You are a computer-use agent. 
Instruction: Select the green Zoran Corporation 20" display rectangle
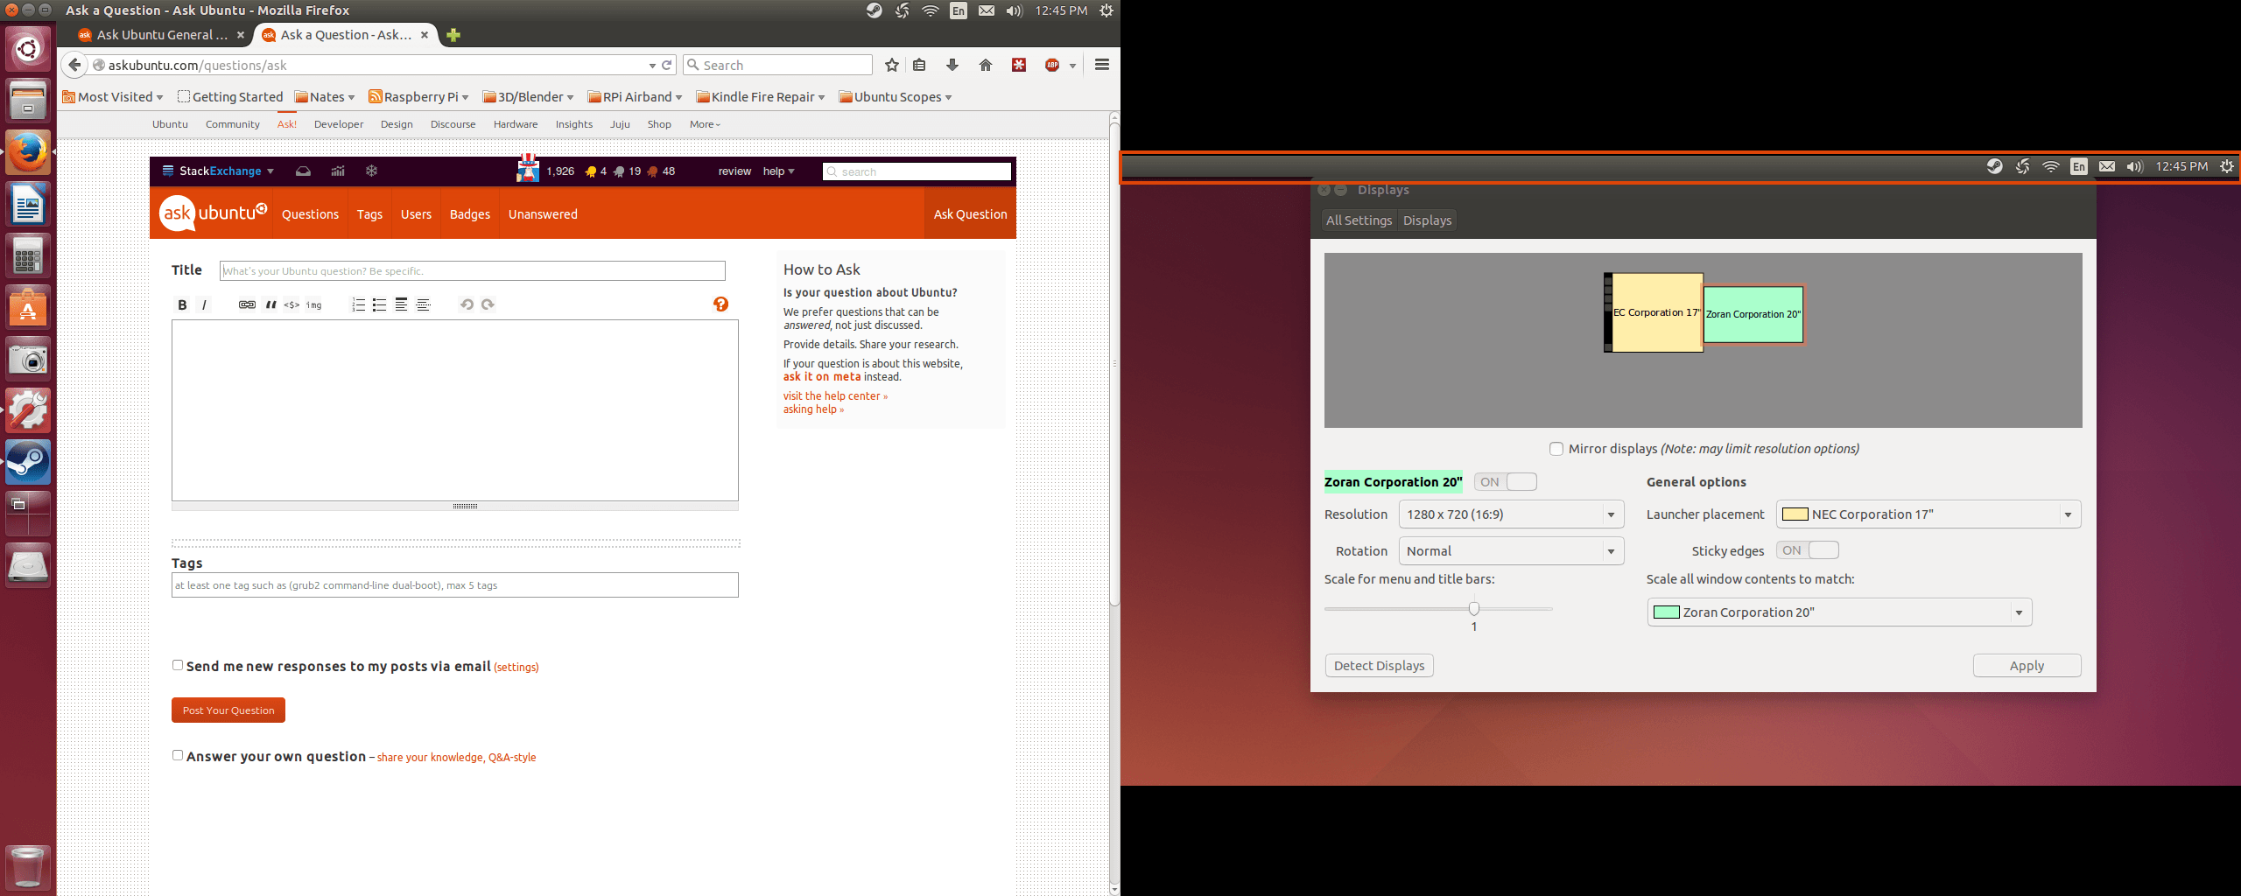(1753, 314)
